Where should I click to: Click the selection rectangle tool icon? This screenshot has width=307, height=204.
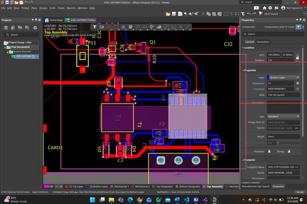pos(116,27)
